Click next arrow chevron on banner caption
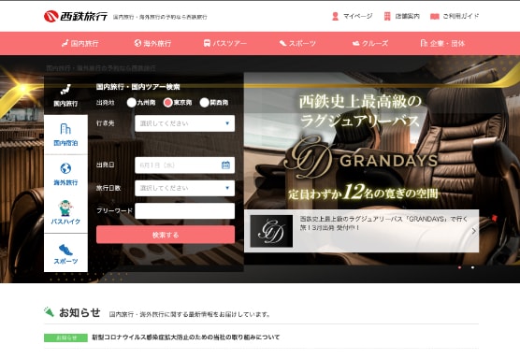 473,231
